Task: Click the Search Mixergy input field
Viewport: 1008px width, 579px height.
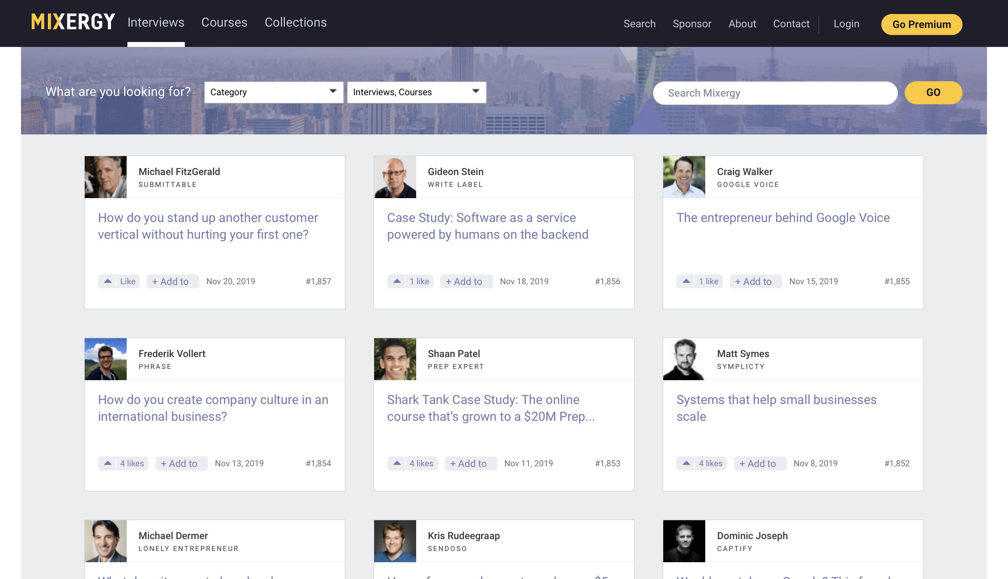Action: pyautogui.click(x=775, y=93)
